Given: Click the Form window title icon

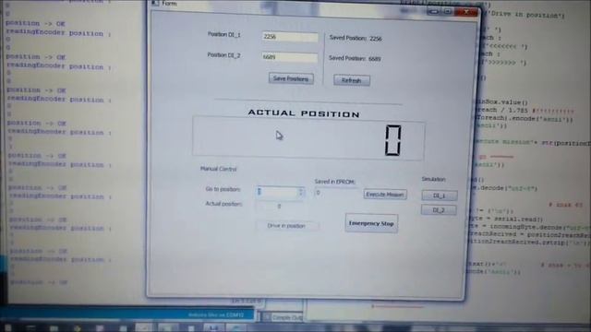Looking at the screenshot, I should (155, 3).
